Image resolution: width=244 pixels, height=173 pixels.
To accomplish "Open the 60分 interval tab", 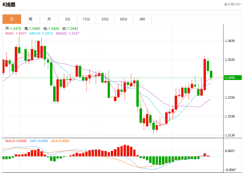I will tap(124, 19).
